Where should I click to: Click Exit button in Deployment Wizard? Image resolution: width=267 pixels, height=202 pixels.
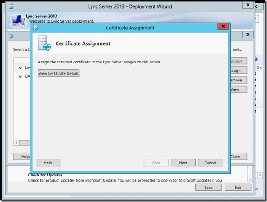[x=238, y=188]
